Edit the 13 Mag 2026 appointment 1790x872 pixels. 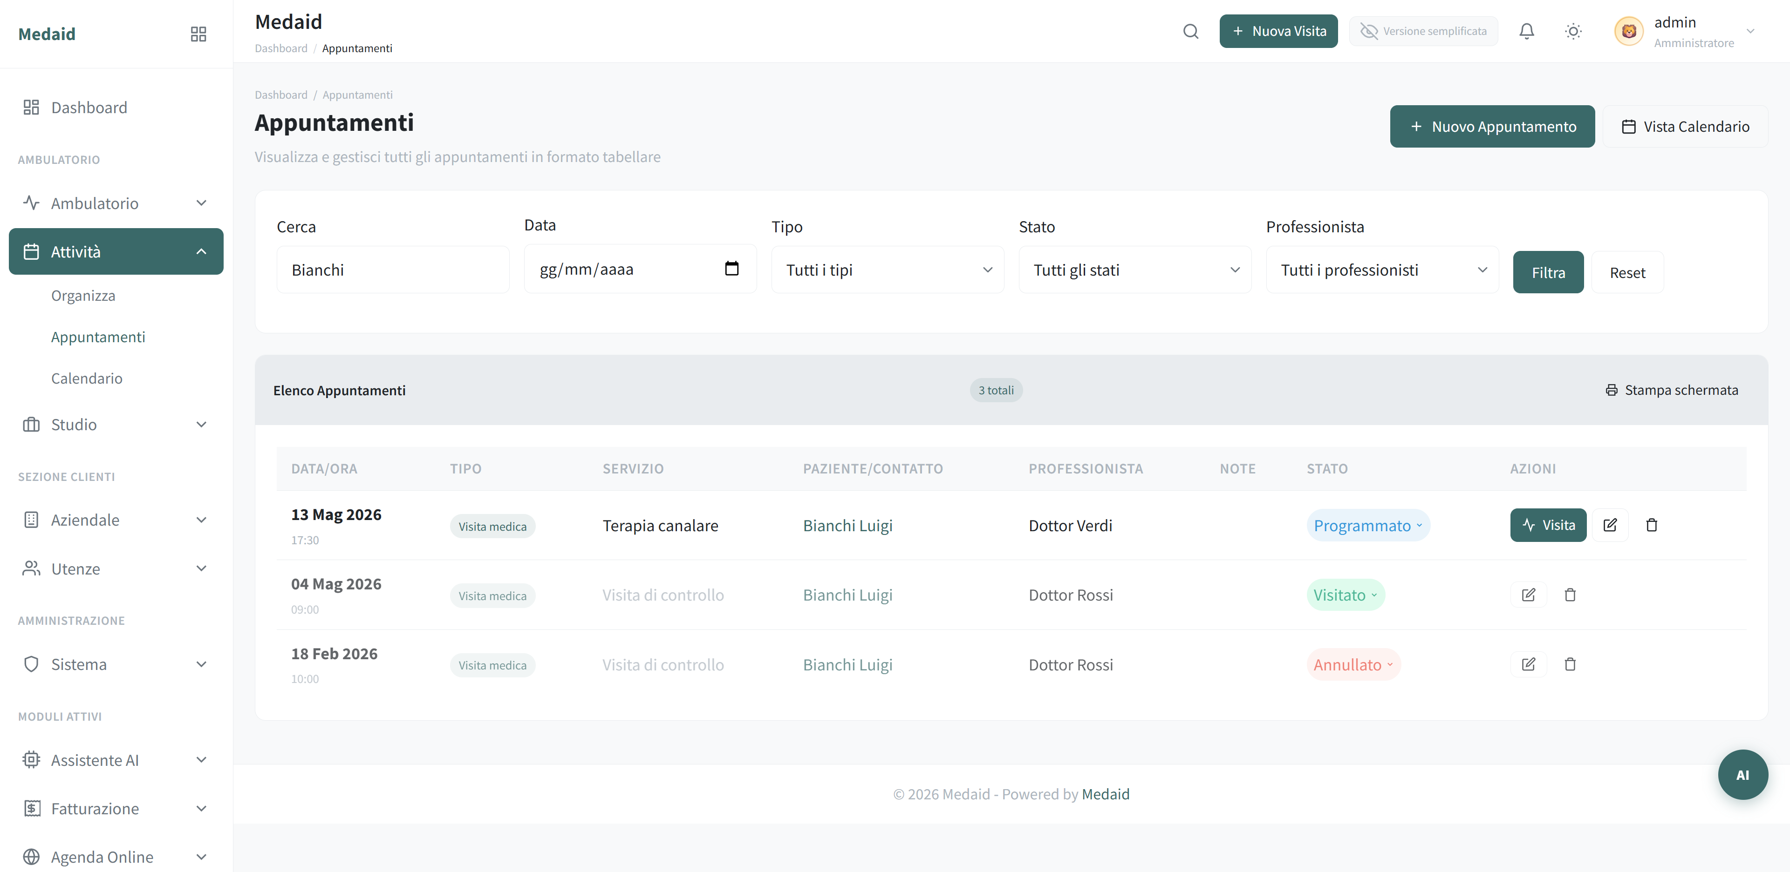coord(1609,525)
